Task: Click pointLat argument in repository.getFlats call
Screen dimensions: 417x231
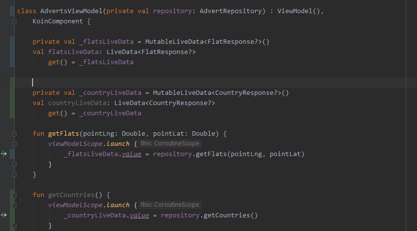Action: [x=285, y=154]
